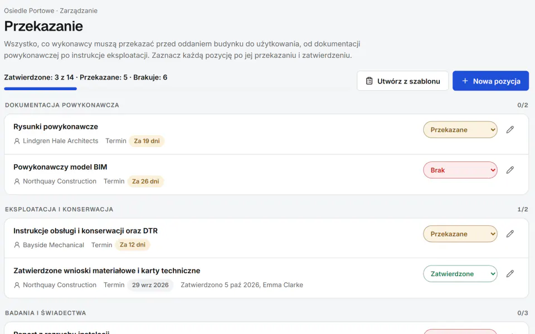
Task: Click 'Bayside Mechanical' assignee name
Action: point(53,245)
